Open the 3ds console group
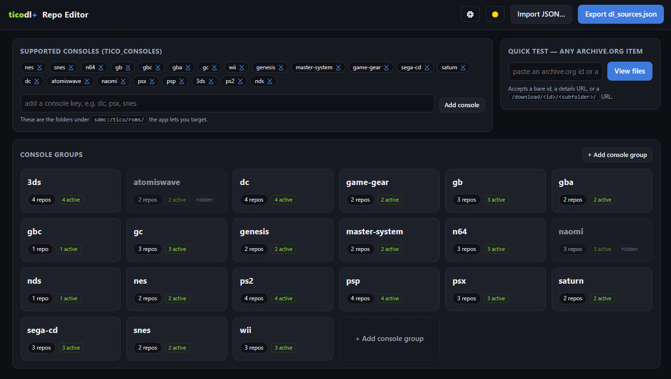Viewport: 671px width, 379px height. click(x=70, y=191)
